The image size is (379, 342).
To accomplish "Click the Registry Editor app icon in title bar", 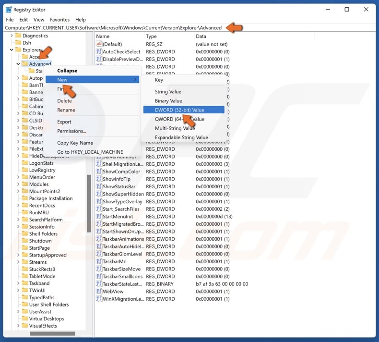I will (x=9, y=10).
